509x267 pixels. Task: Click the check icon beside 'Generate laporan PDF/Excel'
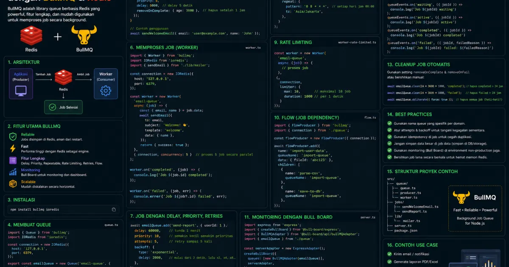(x=390, y=261)
